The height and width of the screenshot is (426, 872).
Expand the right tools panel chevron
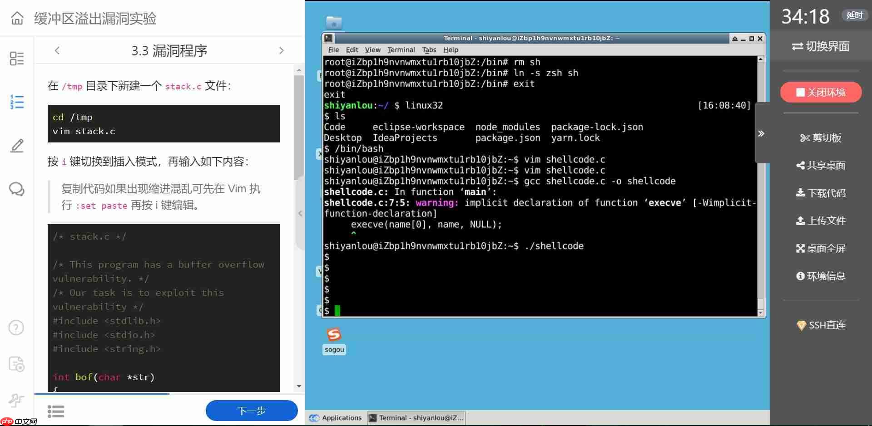(762, 133)
